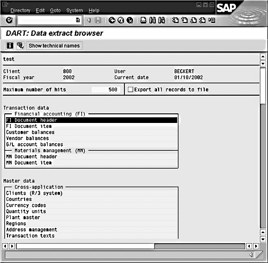Expand the status bar triangle at bottom right
Screen dimensions: 268x263
tap(251, 255)
